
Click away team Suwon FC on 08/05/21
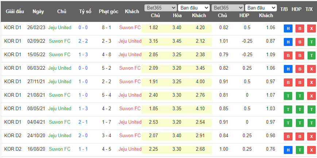point(130,108)
